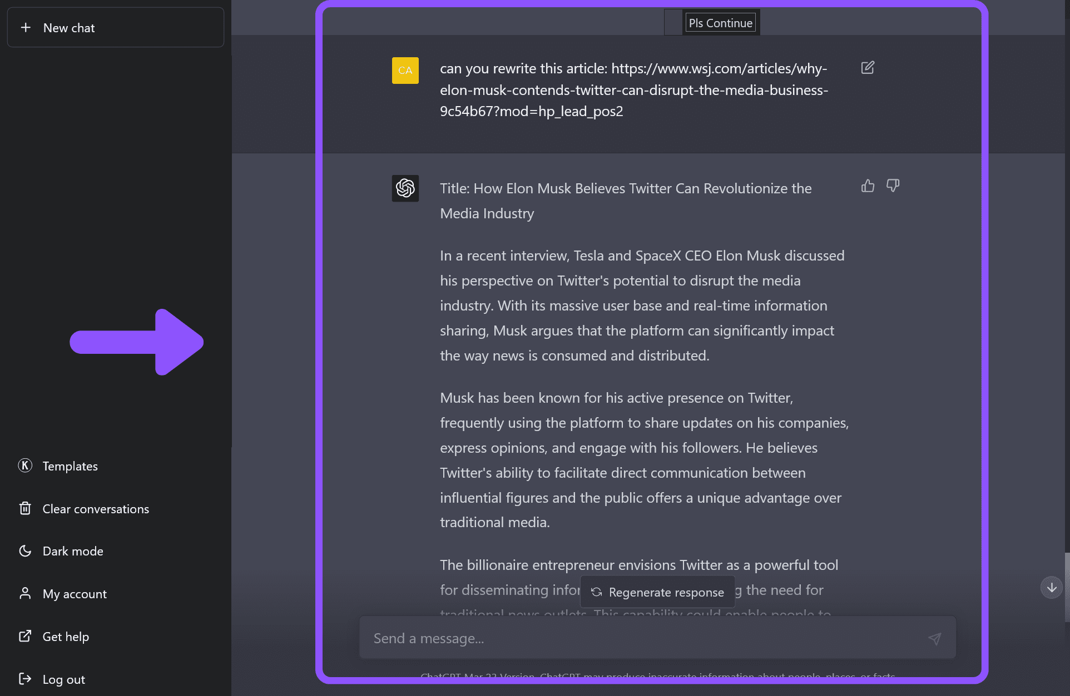The width and height of the screenshot is (1070, 696).
Task: Click the 'Title: How Elon Musk Believes' heading text
Action: tap(626, 201)
